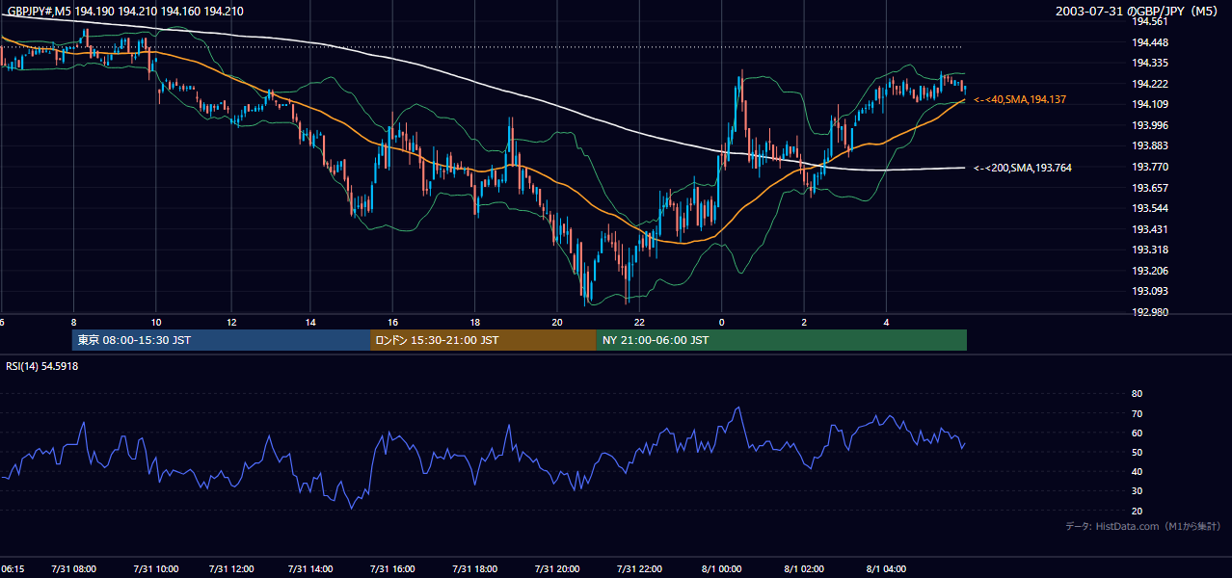Click the 193.093 price axis label

(1149, 291)
